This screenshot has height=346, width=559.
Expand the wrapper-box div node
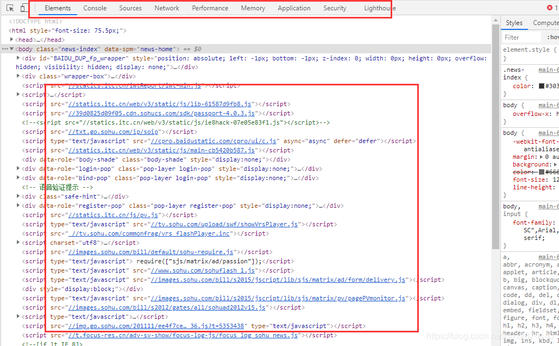coord(18,76)
